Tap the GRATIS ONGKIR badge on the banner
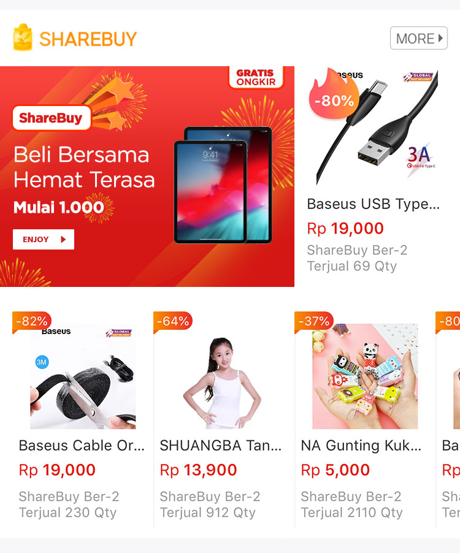Viewport: 460px width, 553px height. [x=256, y=77]
